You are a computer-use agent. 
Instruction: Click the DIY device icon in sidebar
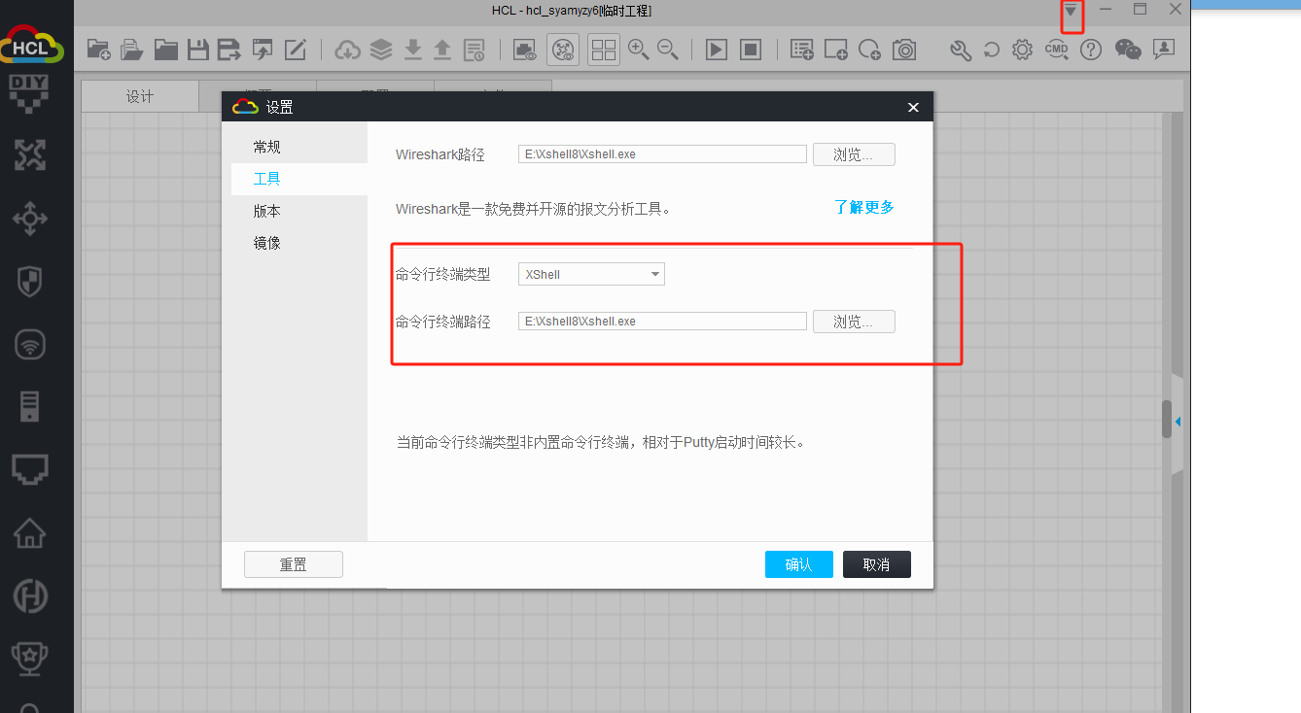29,93
